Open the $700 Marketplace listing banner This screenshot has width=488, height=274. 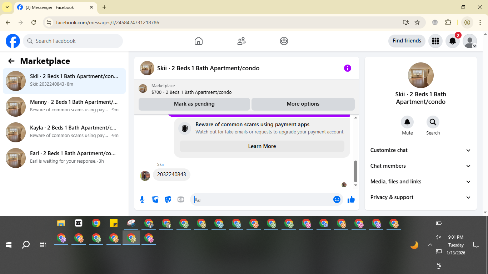coord(247,89)
